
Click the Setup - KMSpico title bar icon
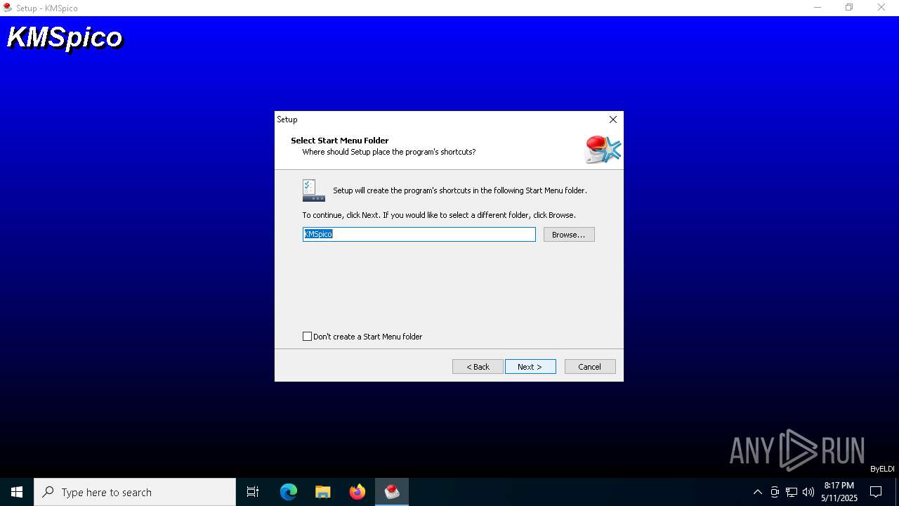point(8,8)
